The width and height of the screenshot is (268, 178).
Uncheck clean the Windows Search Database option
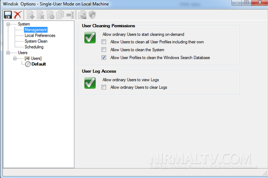(104, 58)
